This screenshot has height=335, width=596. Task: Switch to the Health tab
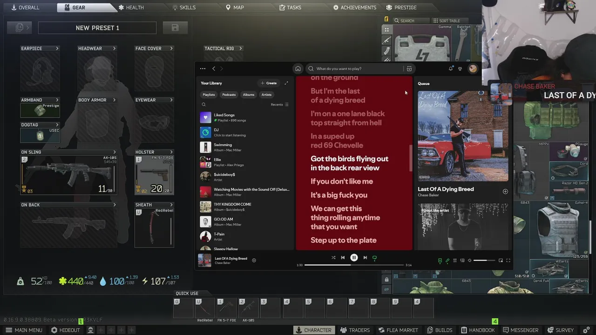pyautogui.click(x=131, y=7)
